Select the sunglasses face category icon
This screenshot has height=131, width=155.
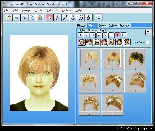127,42
